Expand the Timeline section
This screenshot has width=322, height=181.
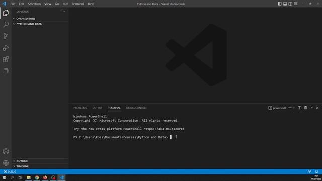coord(40,166)
